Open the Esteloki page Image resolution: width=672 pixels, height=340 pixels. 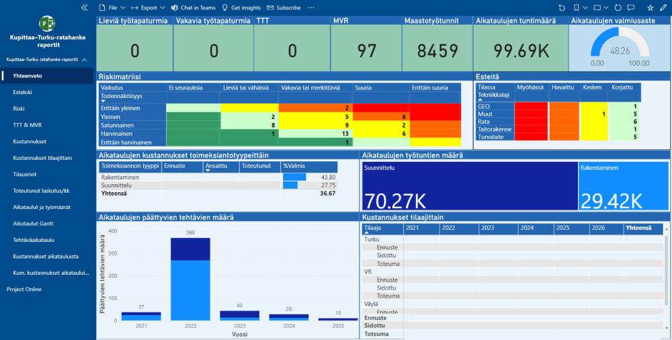47,92
